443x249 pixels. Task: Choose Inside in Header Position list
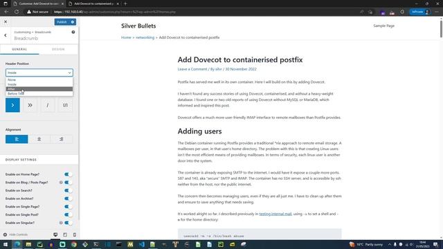39,84
